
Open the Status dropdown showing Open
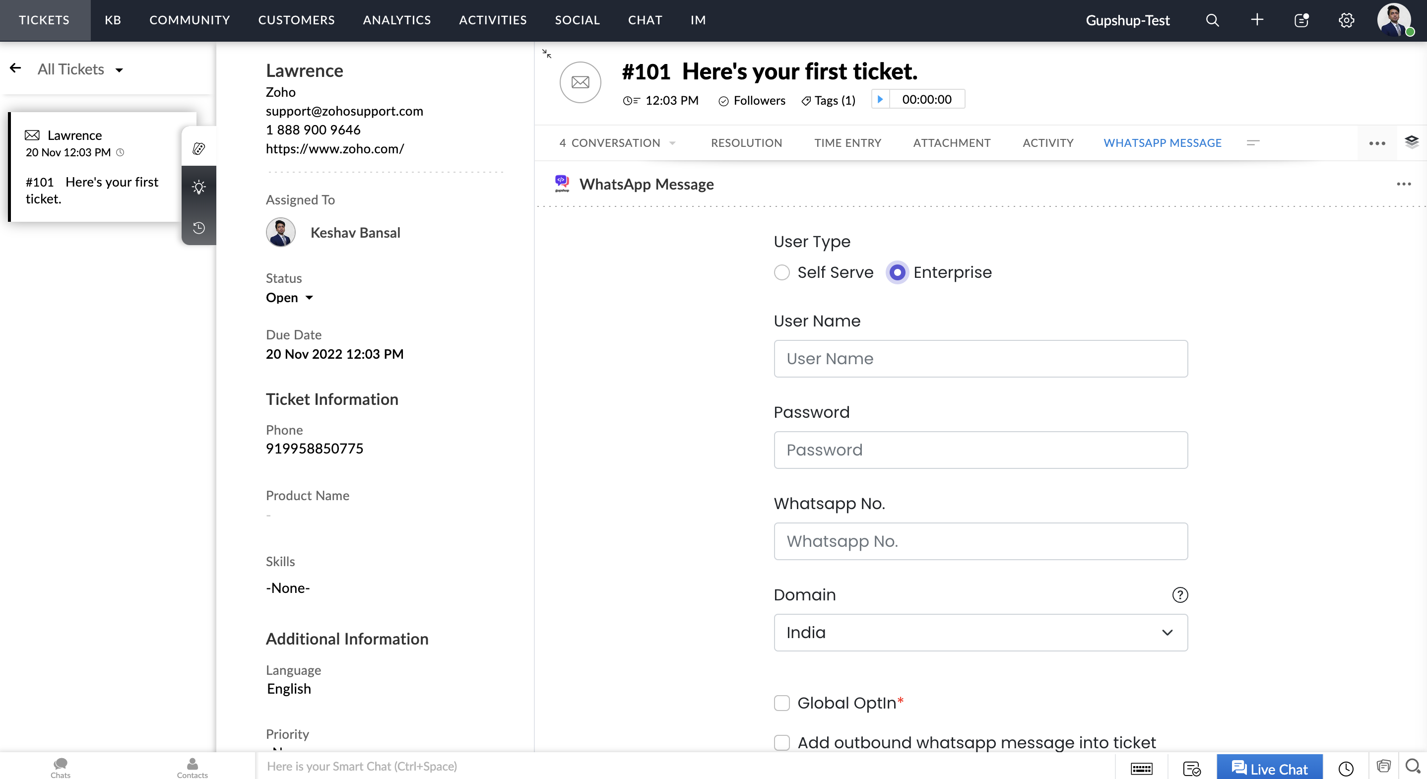[x=289, y=298]
